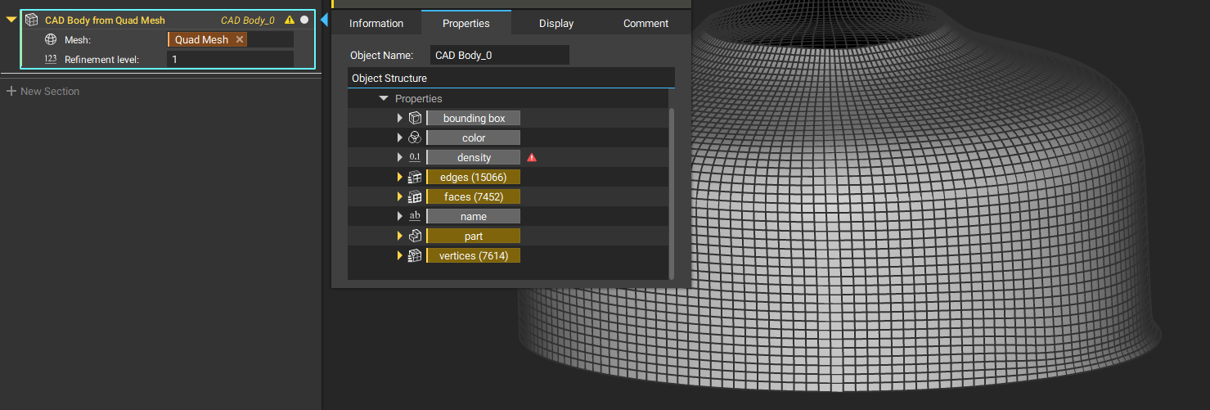This screenshot has height=410, width=1210.
Task: Click the Object Structure heading
Action: coord(389,79)
